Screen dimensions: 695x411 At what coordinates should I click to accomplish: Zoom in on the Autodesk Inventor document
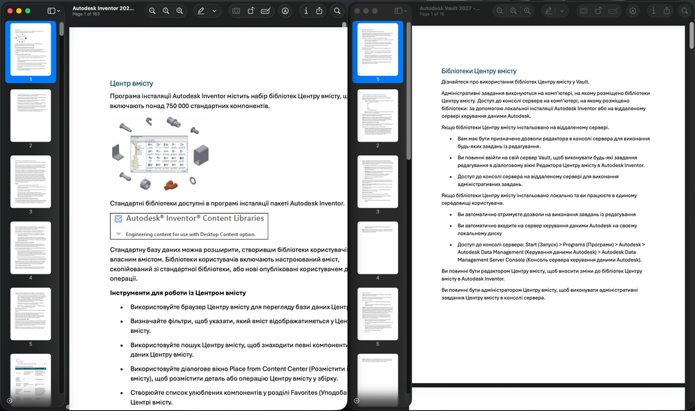click(179, 11)
